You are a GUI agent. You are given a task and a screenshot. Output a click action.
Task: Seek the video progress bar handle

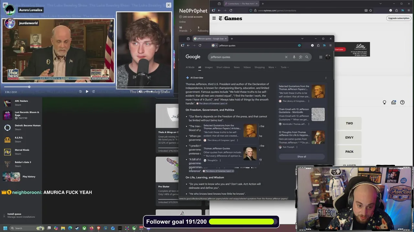[29, 87]
